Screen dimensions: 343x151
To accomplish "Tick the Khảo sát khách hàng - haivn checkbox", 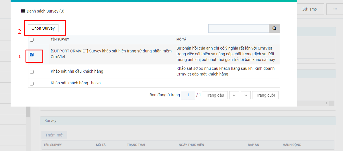I will (x=32, y=83).
